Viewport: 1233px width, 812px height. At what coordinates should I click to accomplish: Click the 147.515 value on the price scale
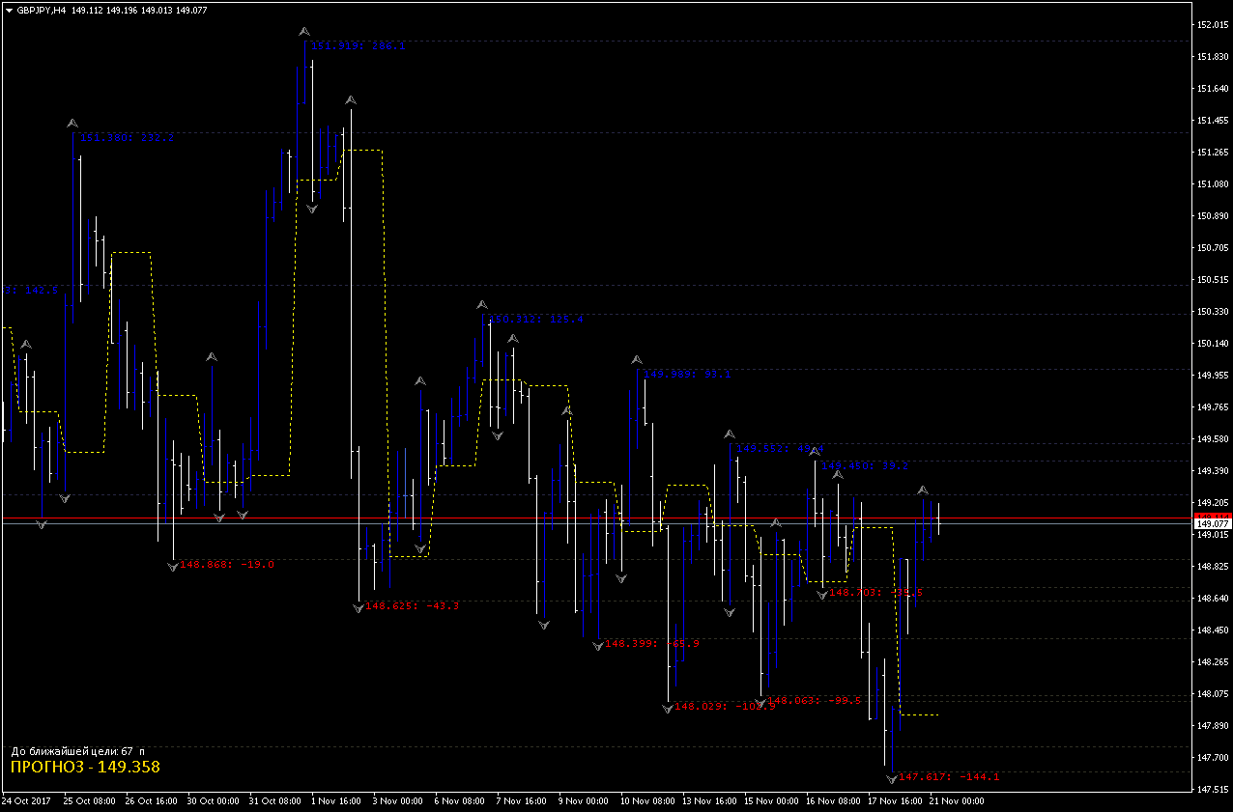(1212, 789)
